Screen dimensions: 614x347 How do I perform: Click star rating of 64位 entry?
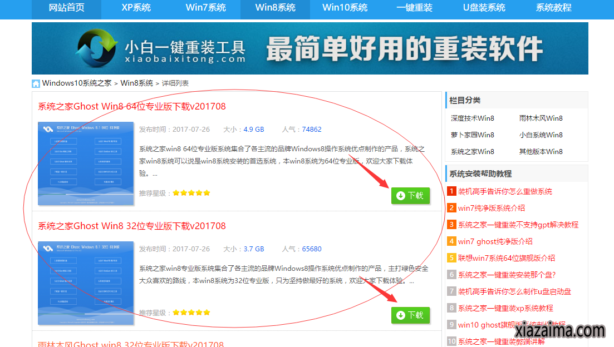191,193
